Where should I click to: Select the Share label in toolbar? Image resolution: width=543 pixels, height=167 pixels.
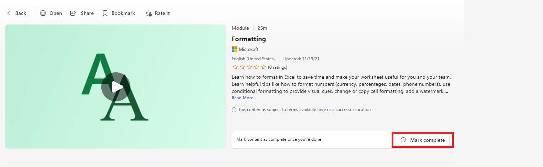coord(87,13)
